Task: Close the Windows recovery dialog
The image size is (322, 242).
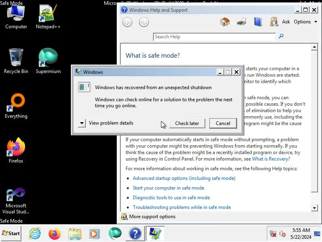Action: click(237, 72)
